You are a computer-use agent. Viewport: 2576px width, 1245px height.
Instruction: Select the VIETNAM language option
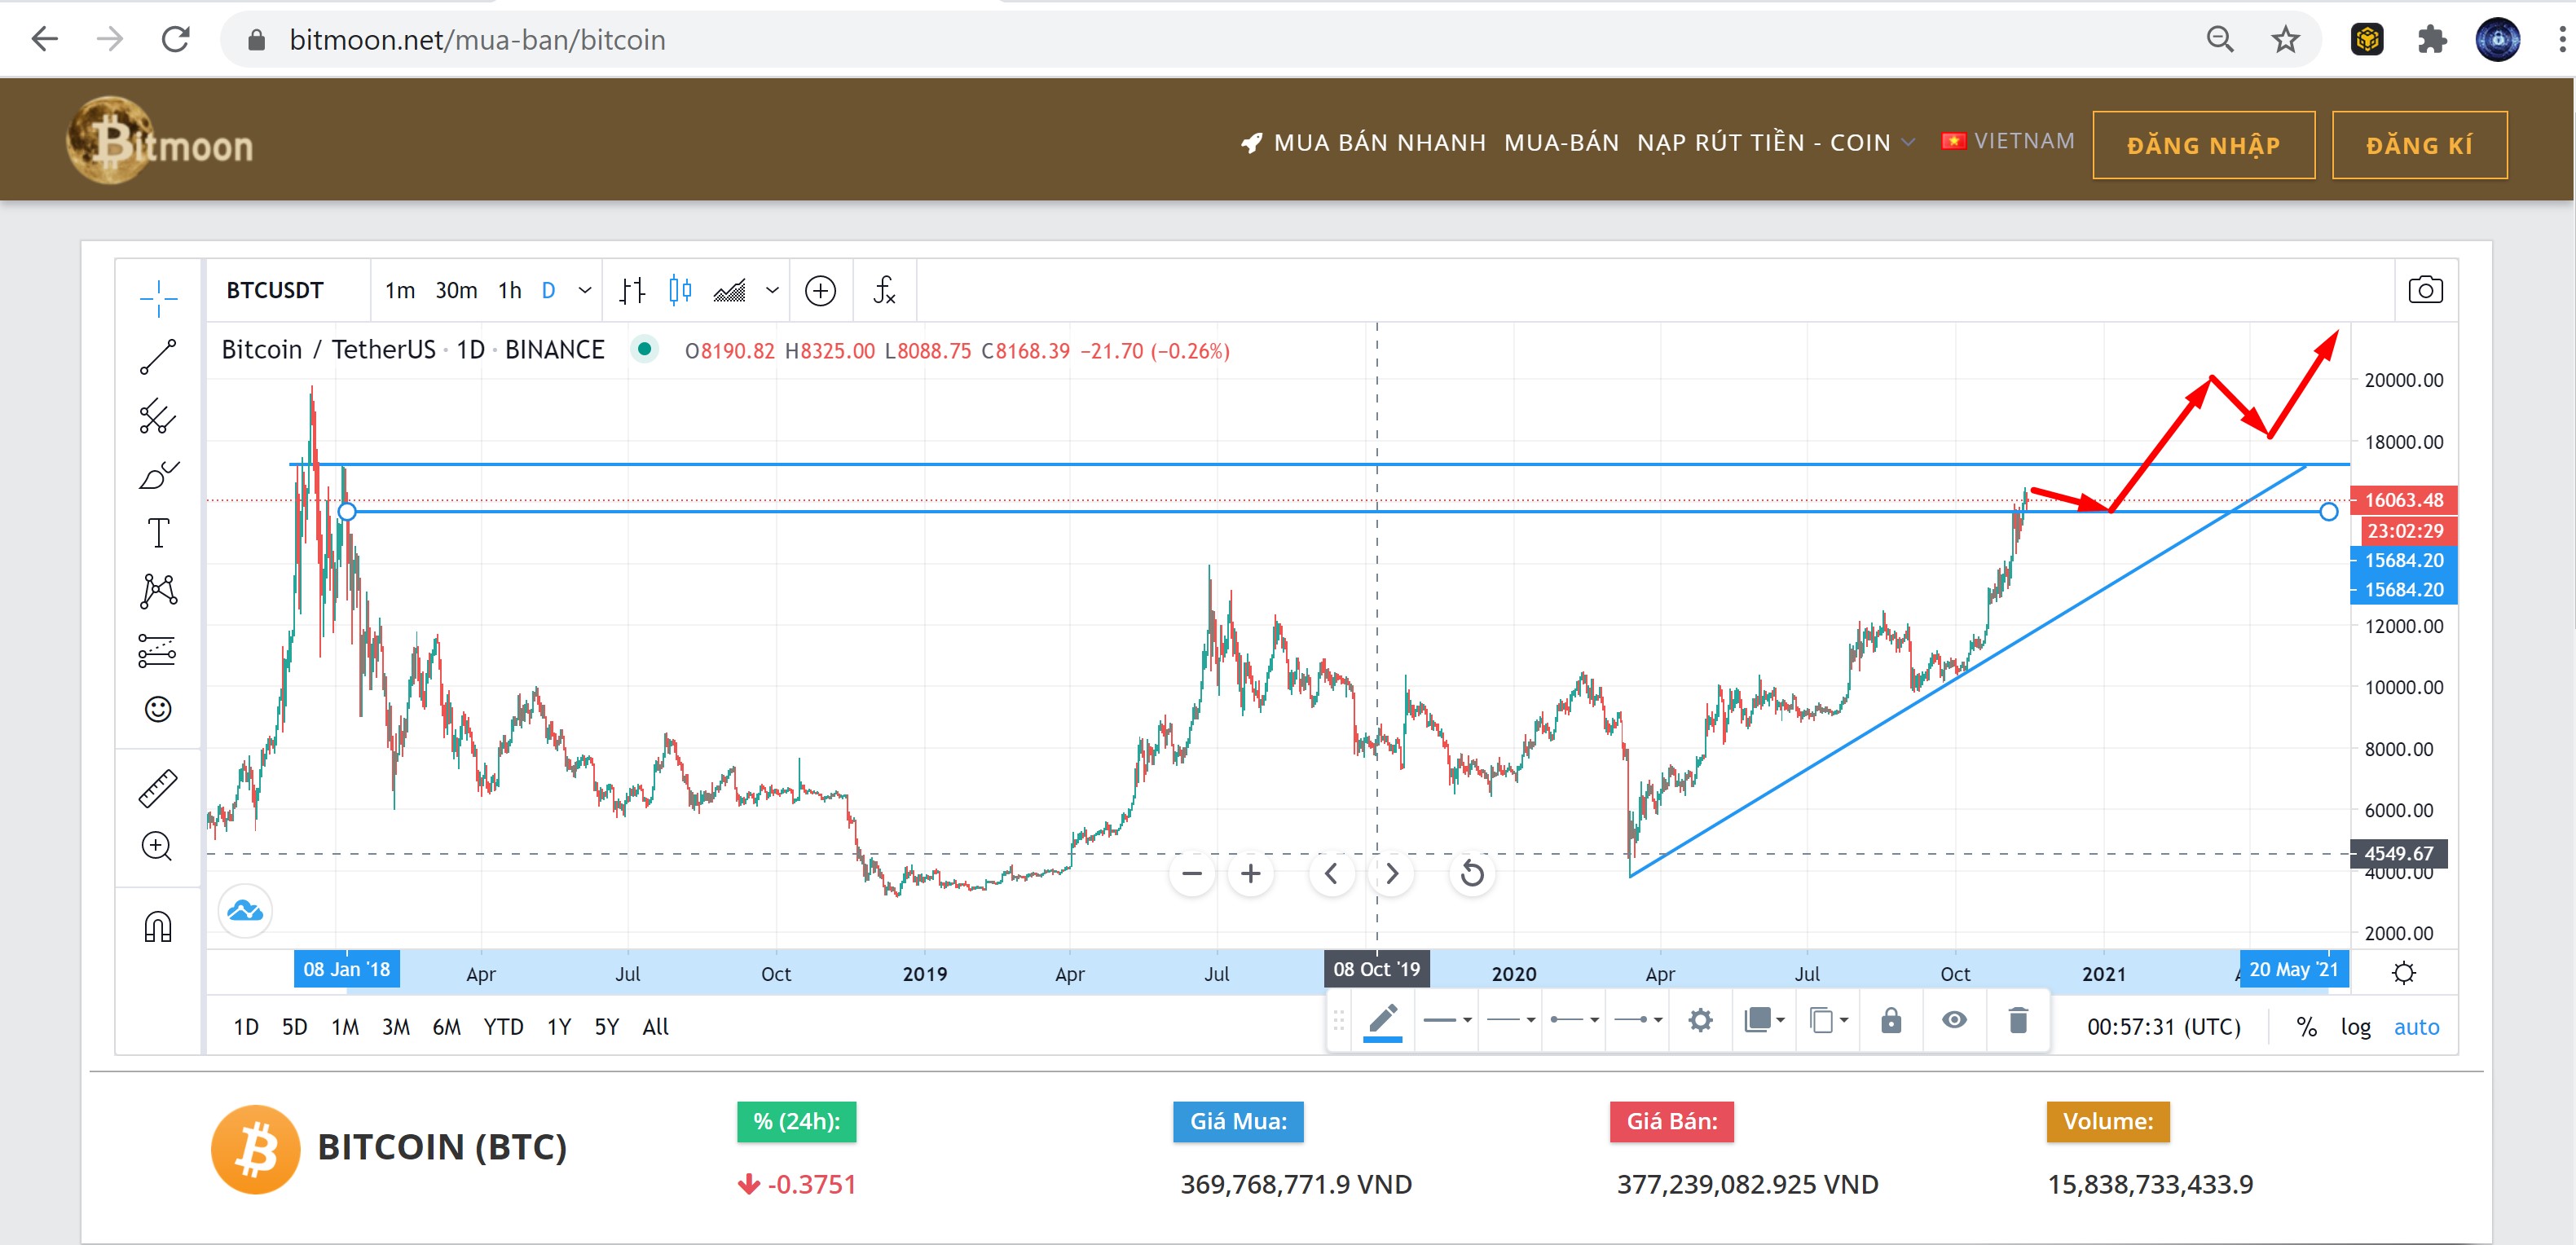[x=2008, y=141]
